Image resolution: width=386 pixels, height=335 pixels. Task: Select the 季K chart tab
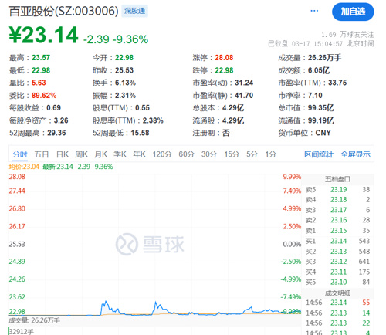[120, 154]
